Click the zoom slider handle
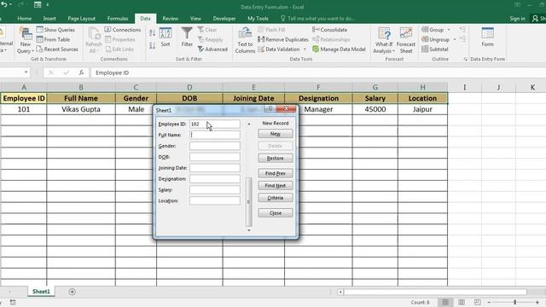 [x=515, y=302]
